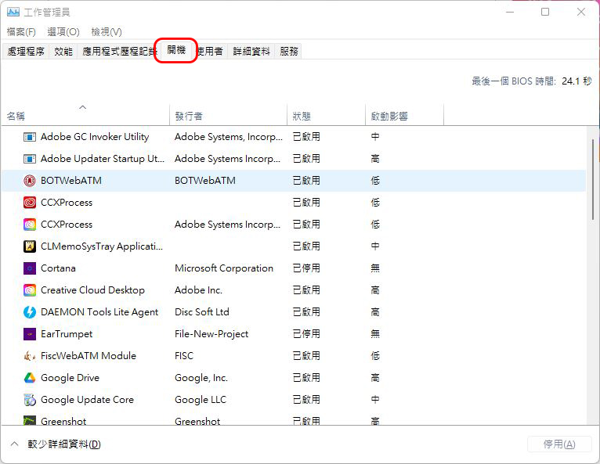Click the FiscWebATM Module icon
This screenshot has width=600, height=464.
(30, 356)
